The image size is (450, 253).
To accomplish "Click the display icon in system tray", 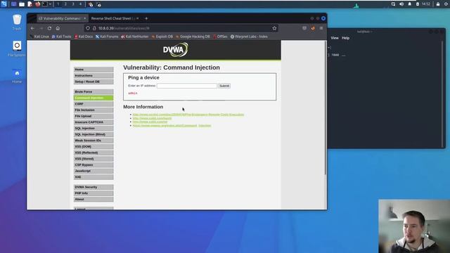I will click(x=393, y=4).
